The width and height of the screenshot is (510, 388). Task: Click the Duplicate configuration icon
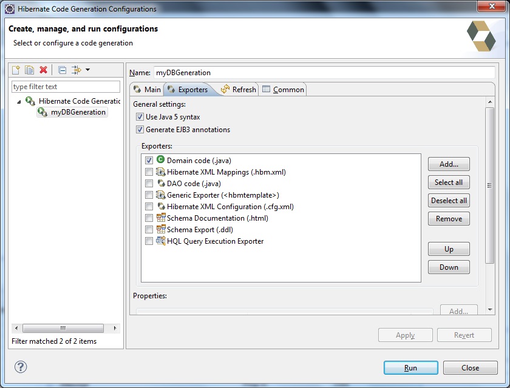tap(29, 70)
